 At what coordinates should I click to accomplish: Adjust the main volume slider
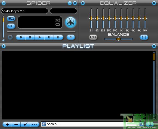[x=3, y=27]
